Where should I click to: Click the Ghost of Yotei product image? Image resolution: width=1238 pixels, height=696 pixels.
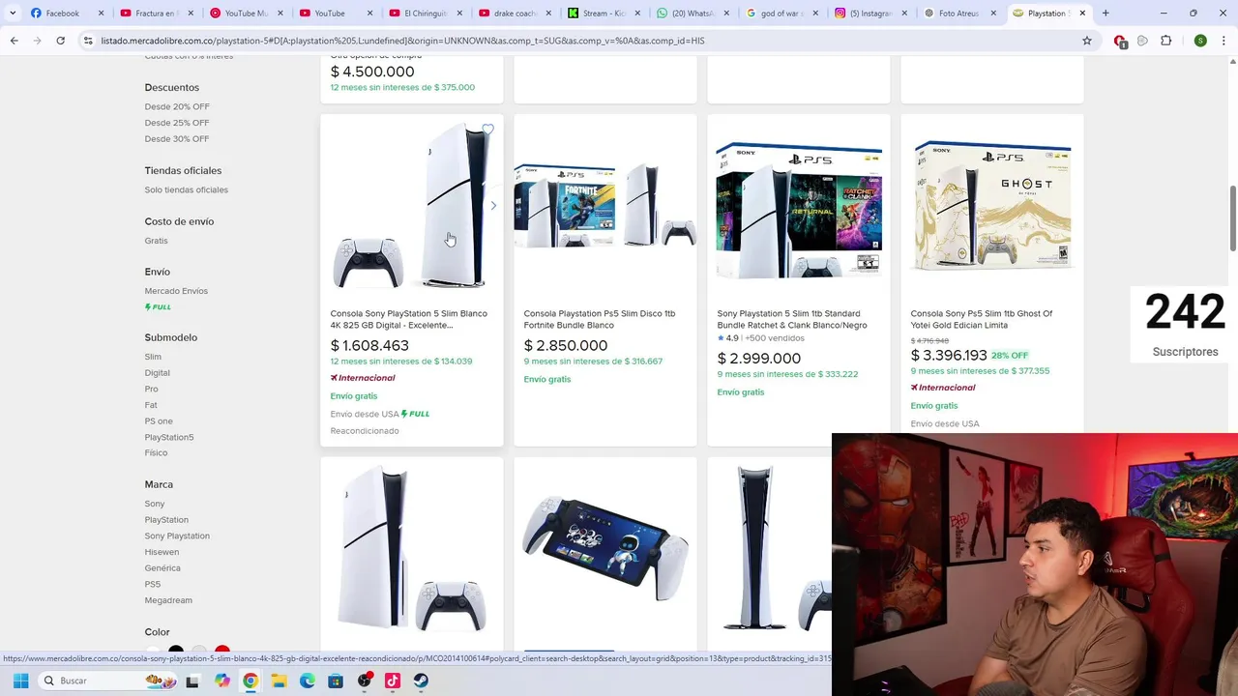(x=992, y=205)
